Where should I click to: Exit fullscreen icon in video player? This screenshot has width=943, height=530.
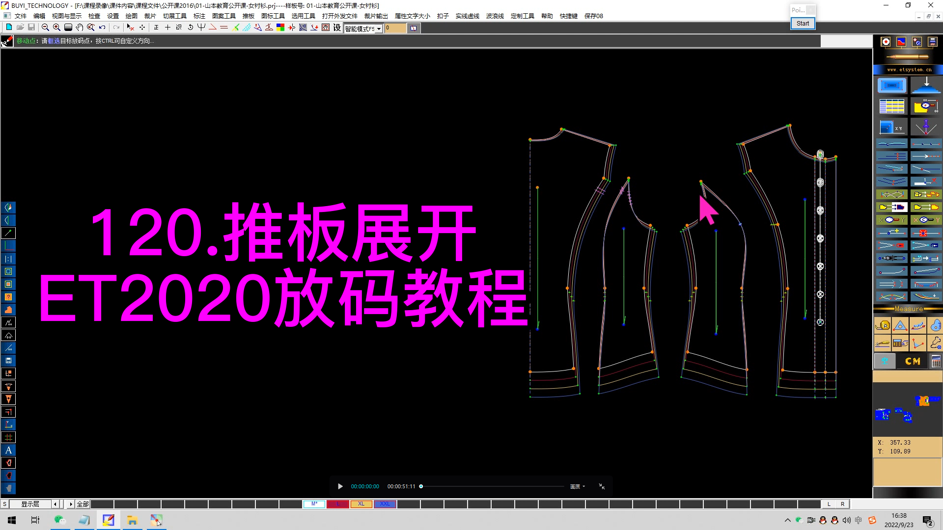coord(602,486)
